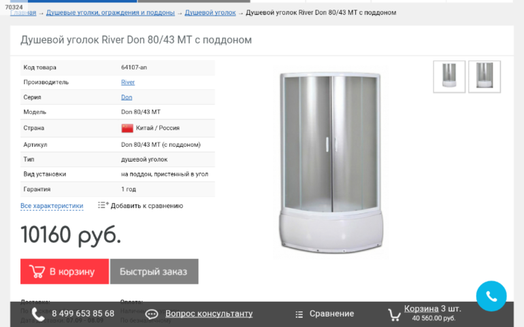Go to Душевой уголок breadcrumb
Image resolution: width=524 pixels, height=327 pixels.
[x=210, y=13]
